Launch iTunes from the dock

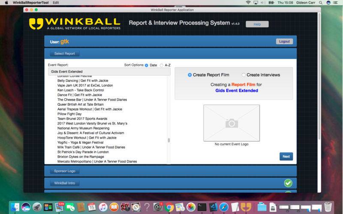(x=103, y=207)
